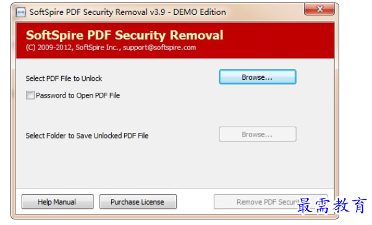Click 'SoftSpire PDF Security Removal' in the window title bar
This screenshot has width=372, height=225.
coord(88,12)
